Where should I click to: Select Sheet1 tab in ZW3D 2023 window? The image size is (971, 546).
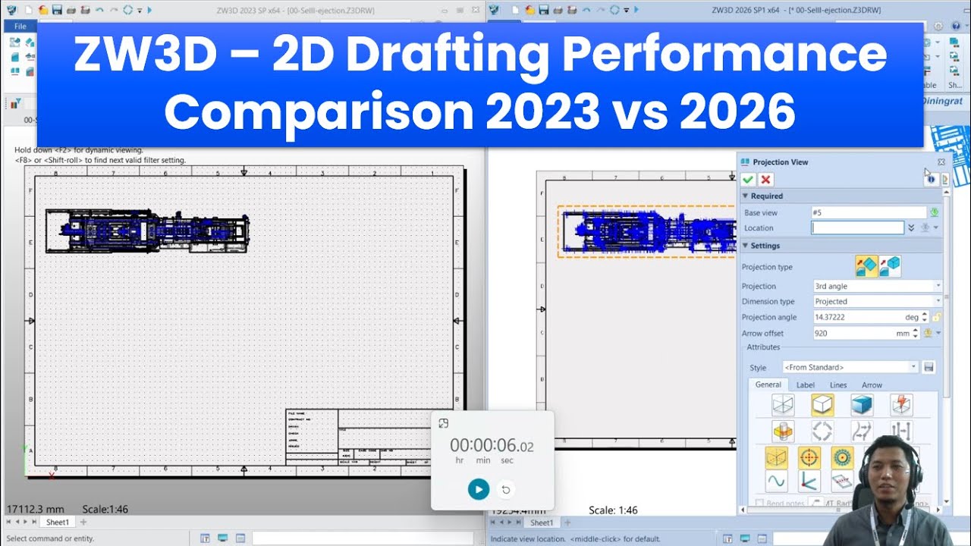pyautogui.click(x=58, y=522)
